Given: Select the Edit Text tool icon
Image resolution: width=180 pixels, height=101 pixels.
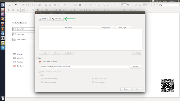Looking at the screenshot, I should click(13, 10).
